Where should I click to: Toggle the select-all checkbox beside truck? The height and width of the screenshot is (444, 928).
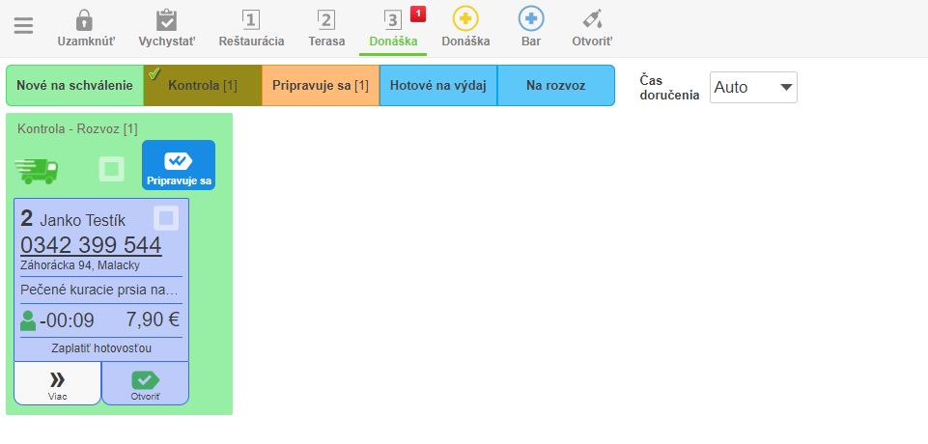tap(112, 169)
